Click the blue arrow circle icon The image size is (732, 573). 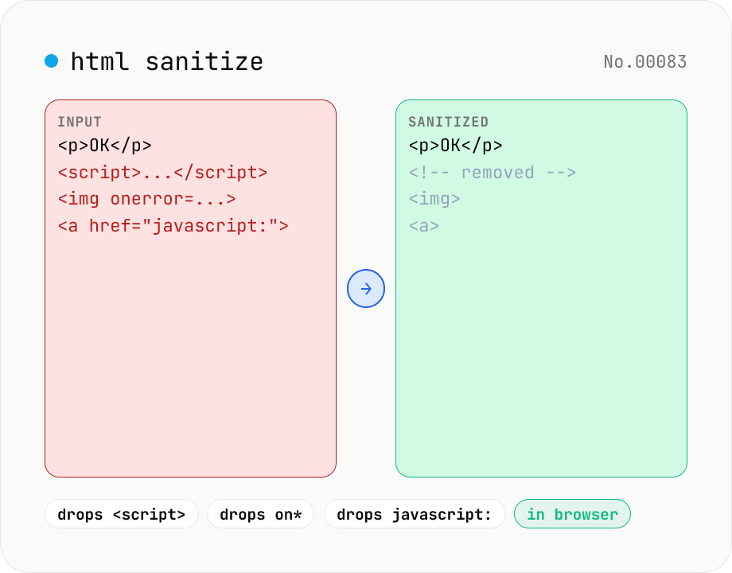(x=366, y=289)
